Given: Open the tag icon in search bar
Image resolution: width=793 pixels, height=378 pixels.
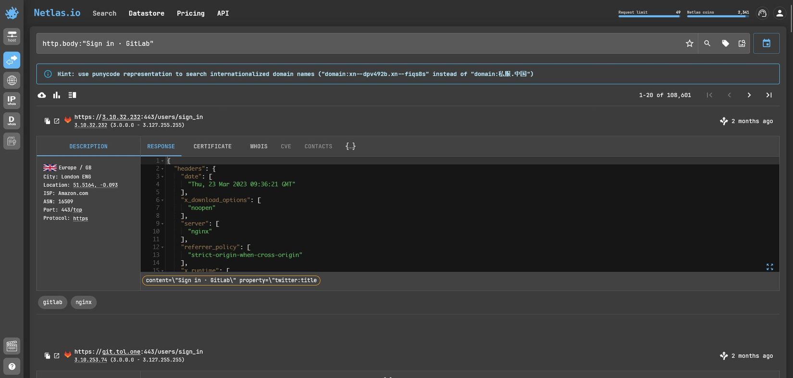Looking at the screenshot, I should 725,44.
